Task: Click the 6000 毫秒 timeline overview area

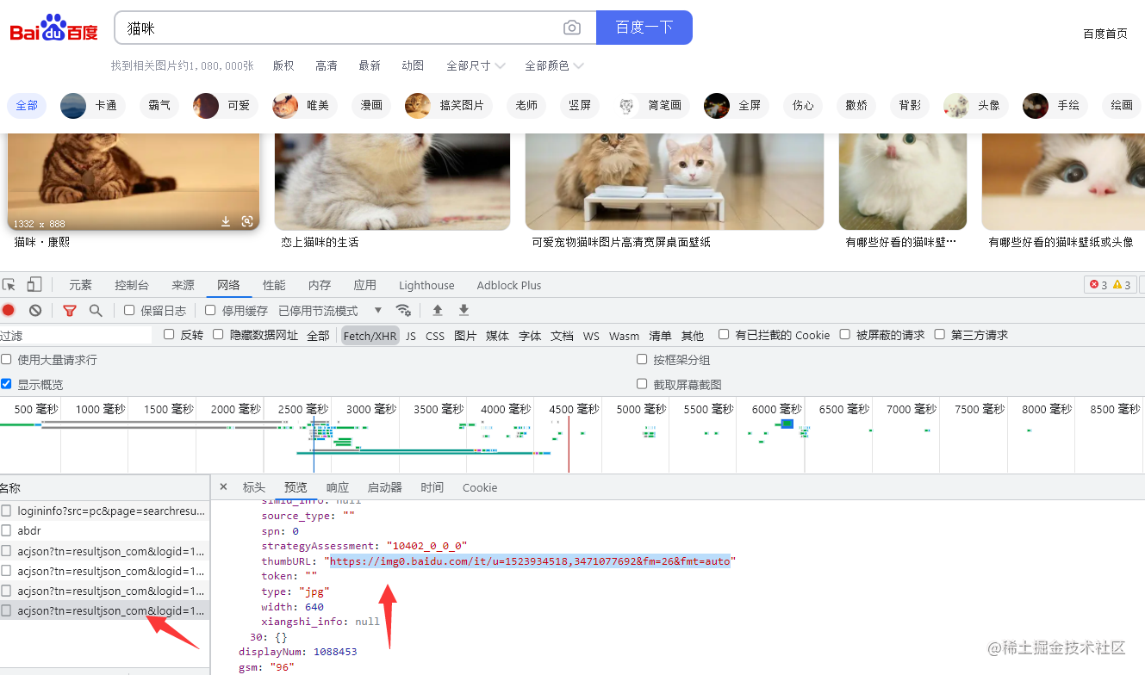Action: click(776, 409)
